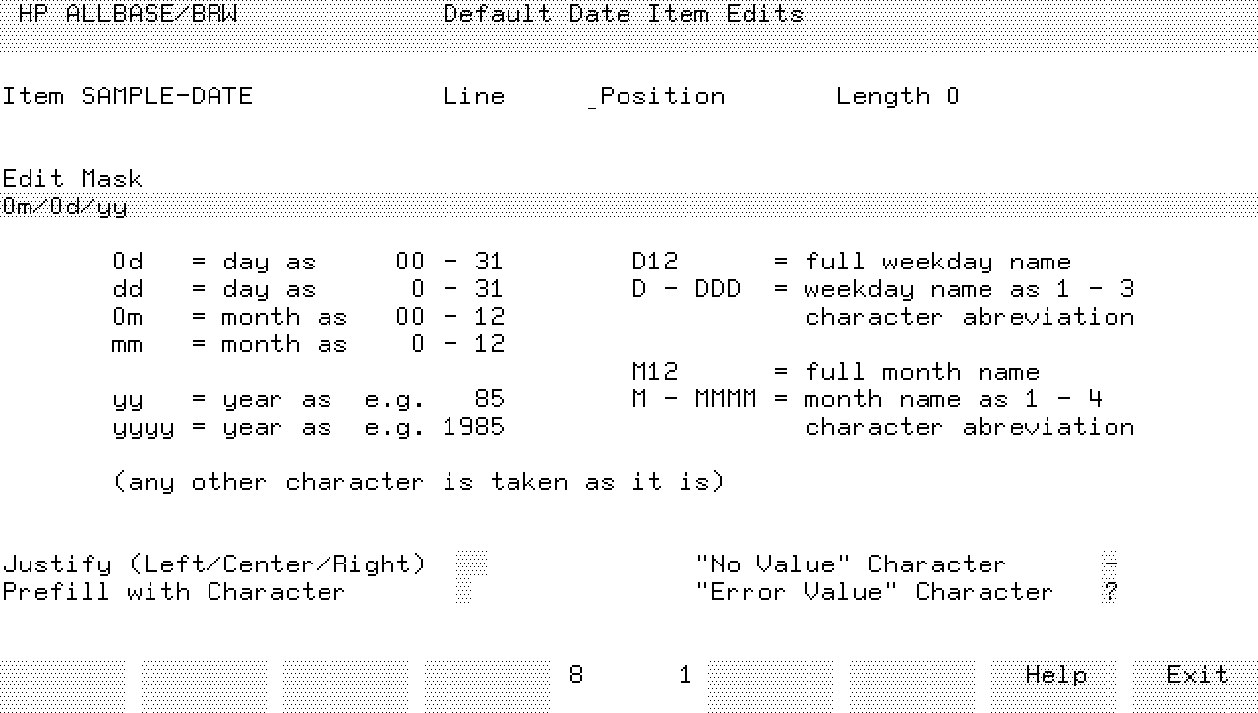Click the "Error Value" Character field
This screenshot has width=1258, height=713.
pos(1110,592)
